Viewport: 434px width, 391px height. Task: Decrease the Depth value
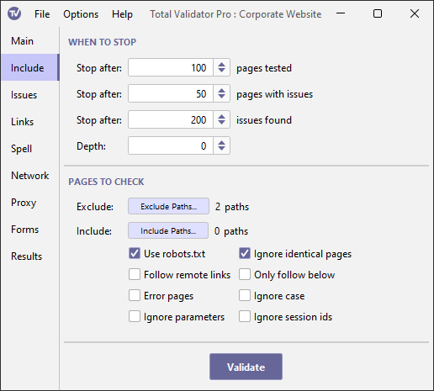(x=221, y=149)
